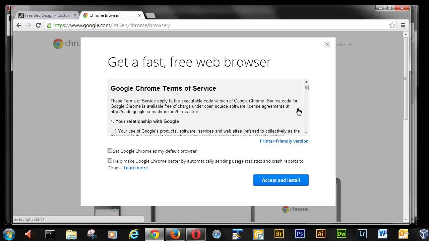The height and width of the screenshot is (241, 429).
Task: Open the Learn more link
Action: tap(136, 168)
